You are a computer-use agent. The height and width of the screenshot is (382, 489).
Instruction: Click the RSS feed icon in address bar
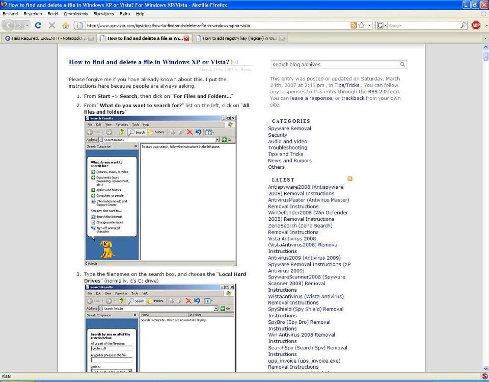click(354, 26)
